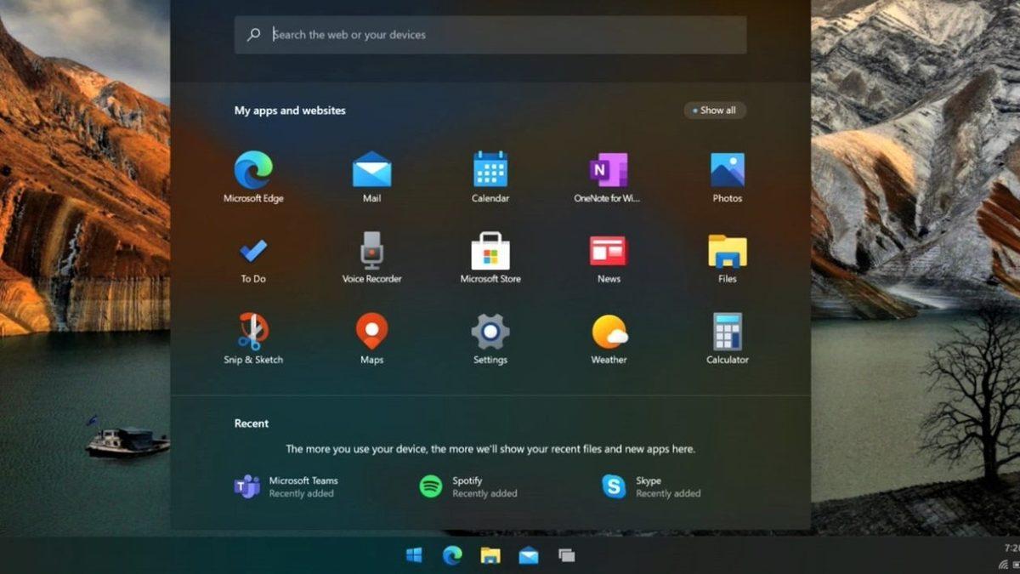Click the search the web input field
Screen dimensions: 1020x574
click(x=490, y=35)
